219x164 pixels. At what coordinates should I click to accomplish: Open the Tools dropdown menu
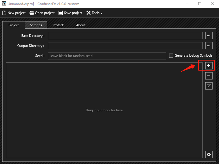(x=94, y=13)
